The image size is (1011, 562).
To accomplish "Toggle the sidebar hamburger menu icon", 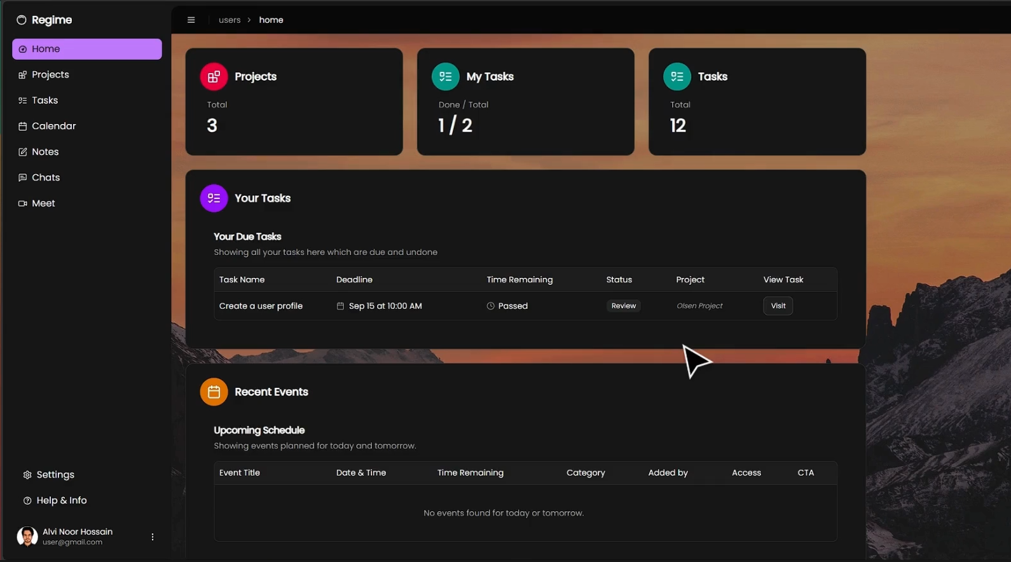I will coord(191,20).
